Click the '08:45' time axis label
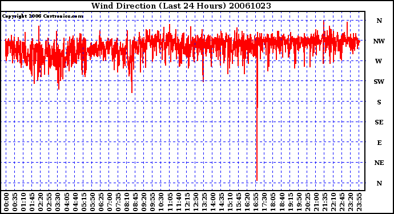The height and width of the screenshot is (214, 394). [135, 202]
